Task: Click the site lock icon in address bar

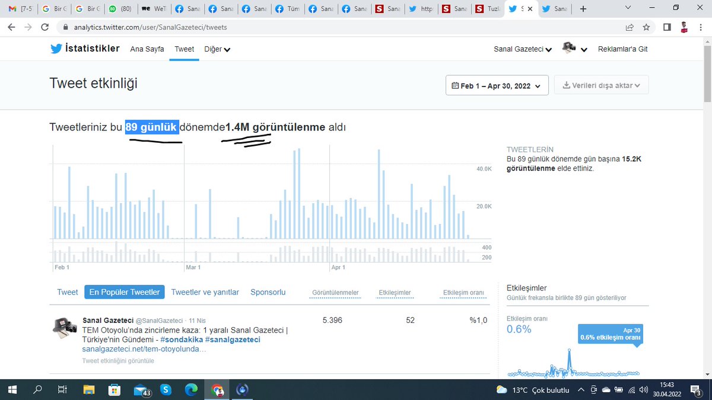Action: pos(65,27)
